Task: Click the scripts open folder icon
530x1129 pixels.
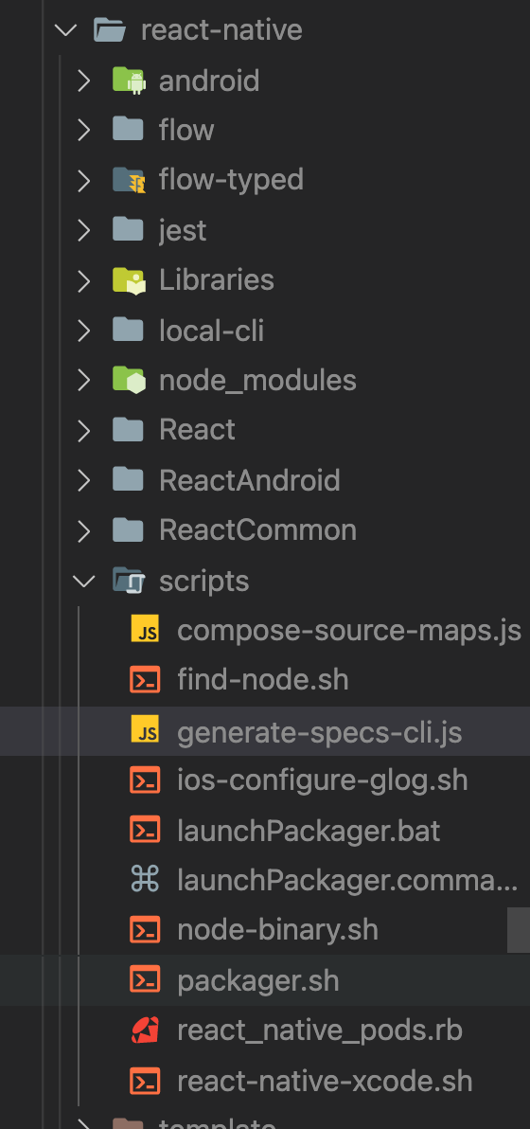Action: (x=129, y=581)
